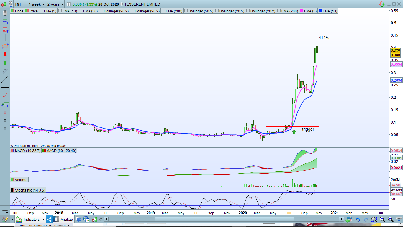
Task: Toggle the EMA (5) checkbox
Action: tap(42, 11)
